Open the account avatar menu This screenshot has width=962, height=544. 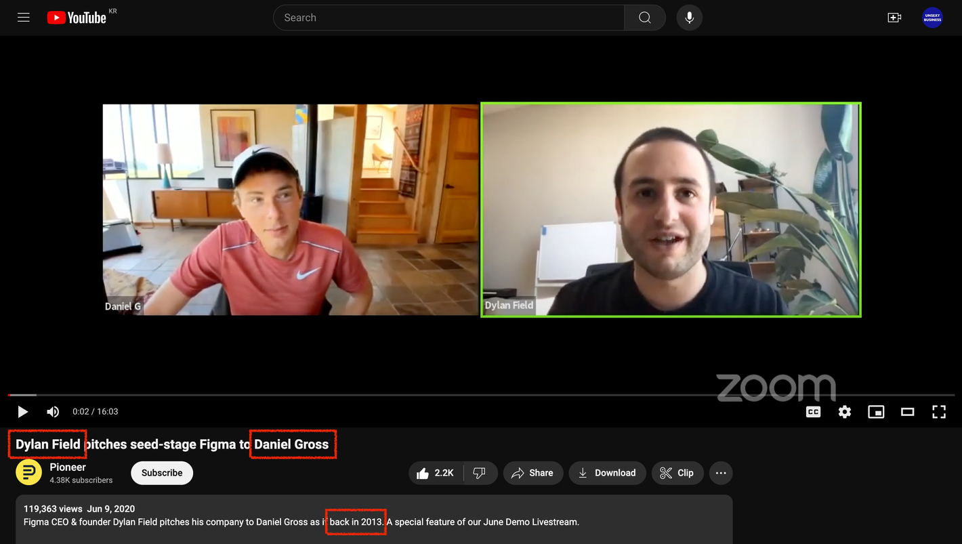click(932, 18)
